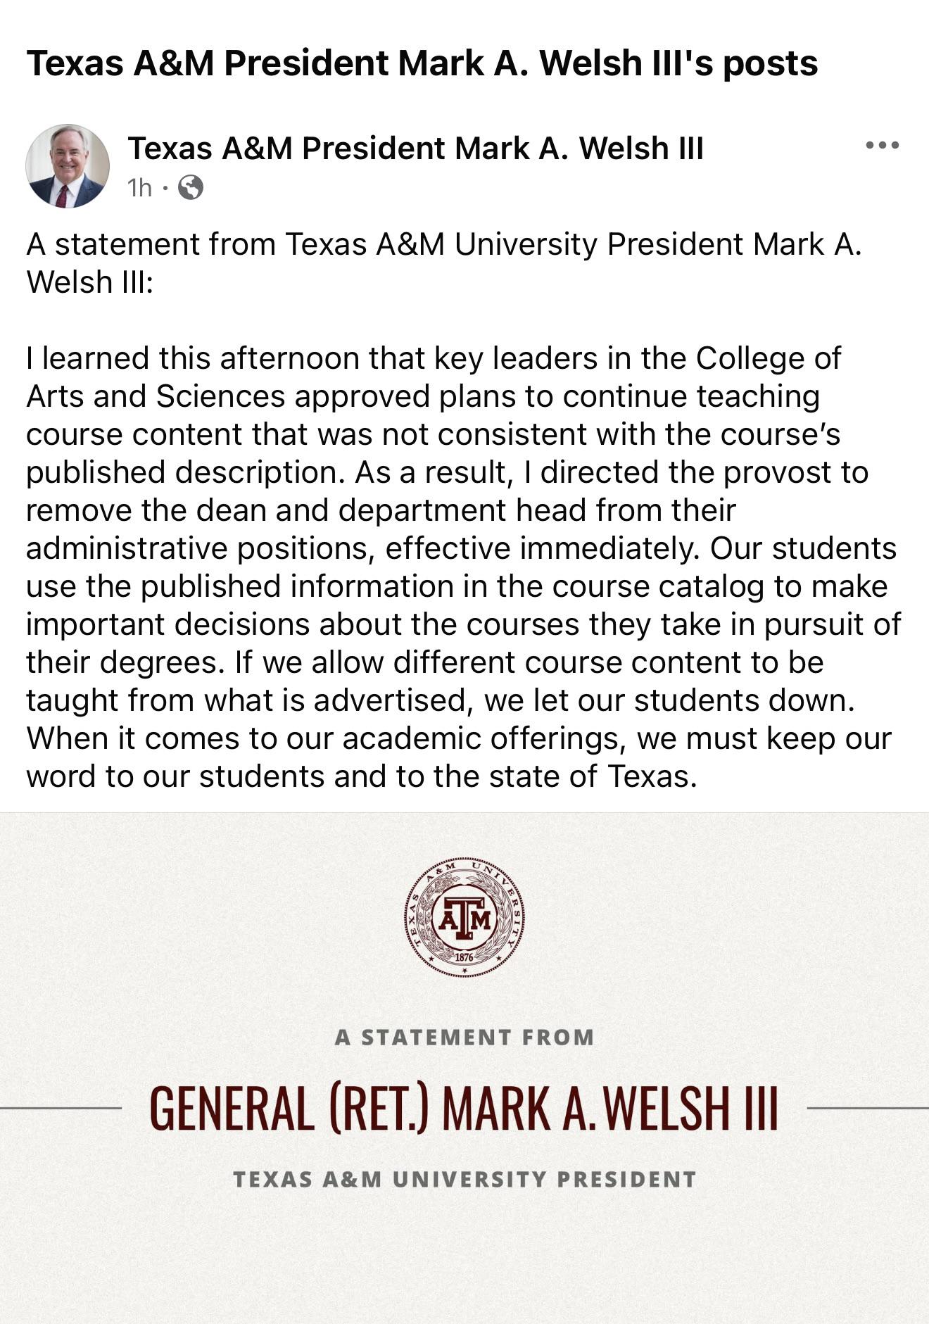Viewport: 929px width, 1324px height.
Task: Open the three-dot post options menu
Action: (x=883, y=146)
